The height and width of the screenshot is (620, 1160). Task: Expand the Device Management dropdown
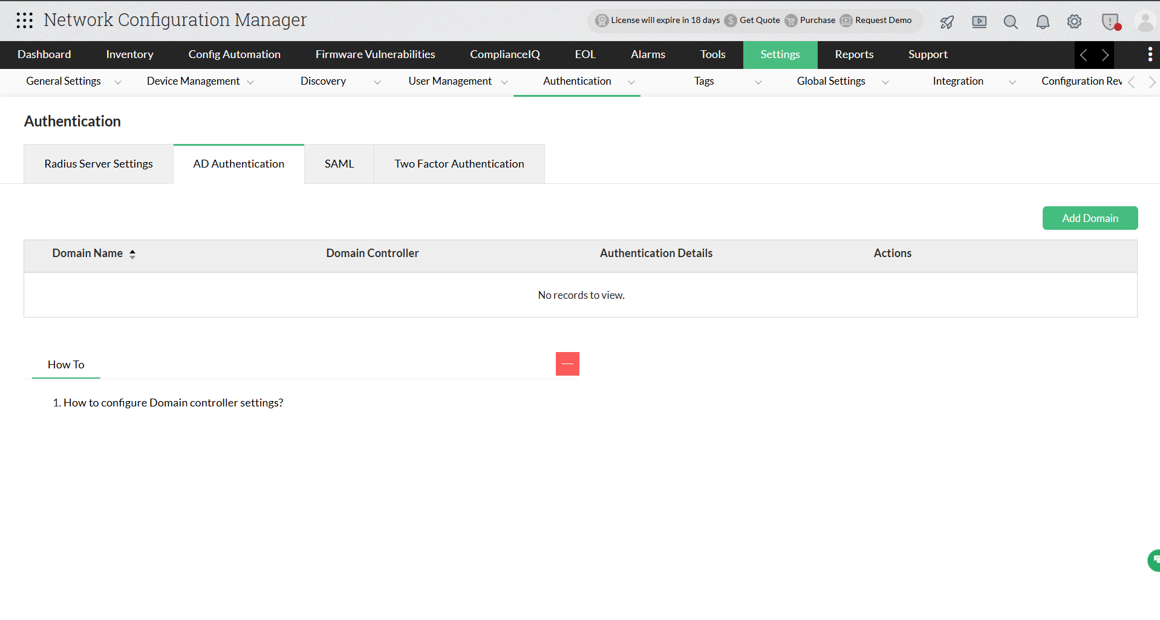click(250, 82)
